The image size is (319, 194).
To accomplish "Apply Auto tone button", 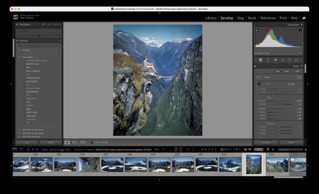I will 278,71.
